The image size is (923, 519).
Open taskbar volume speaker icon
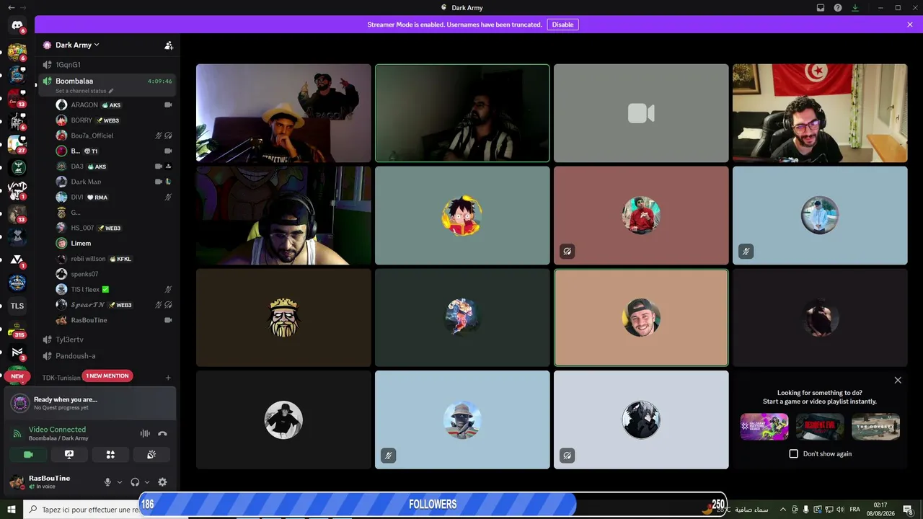click(x=840, y=510)
